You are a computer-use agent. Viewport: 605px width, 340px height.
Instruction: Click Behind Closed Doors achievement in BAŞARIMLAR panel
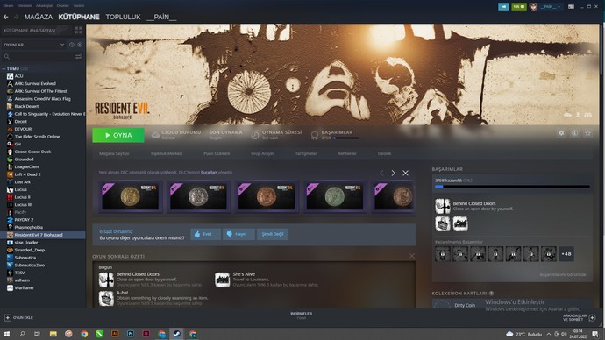tap(474, 206)
